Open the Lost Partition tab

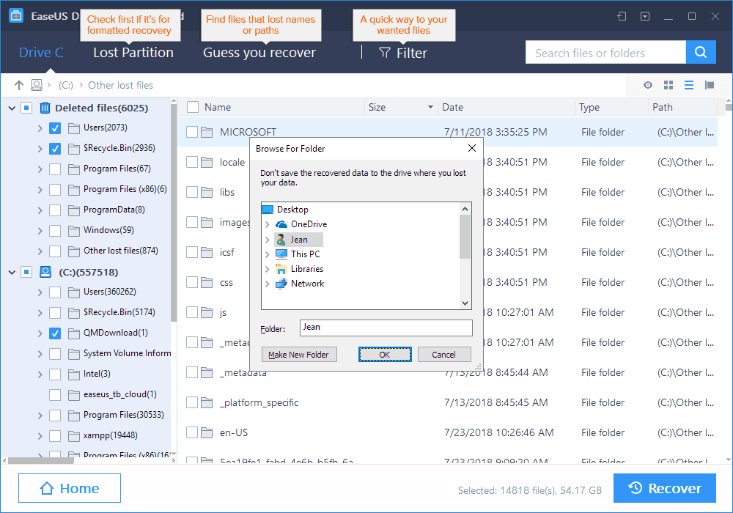[133, 53]
